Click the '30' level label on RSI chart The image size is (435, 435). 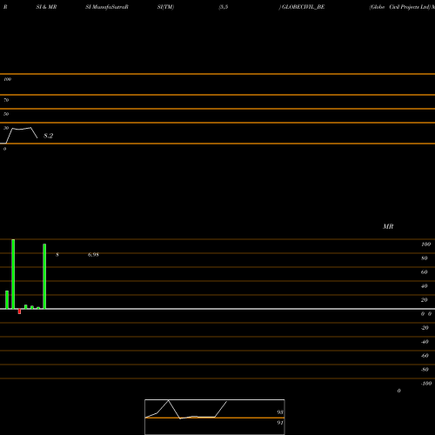(6, 128)
